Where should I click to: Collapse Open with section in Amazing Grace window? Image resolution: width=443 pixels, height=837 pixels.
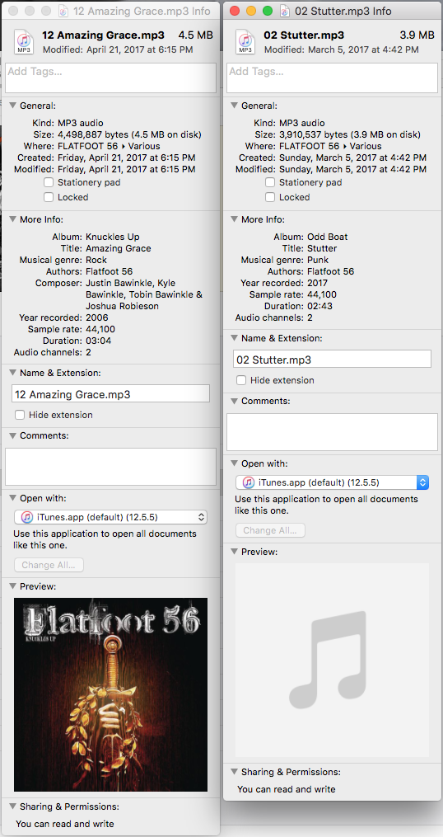[13, 498]
